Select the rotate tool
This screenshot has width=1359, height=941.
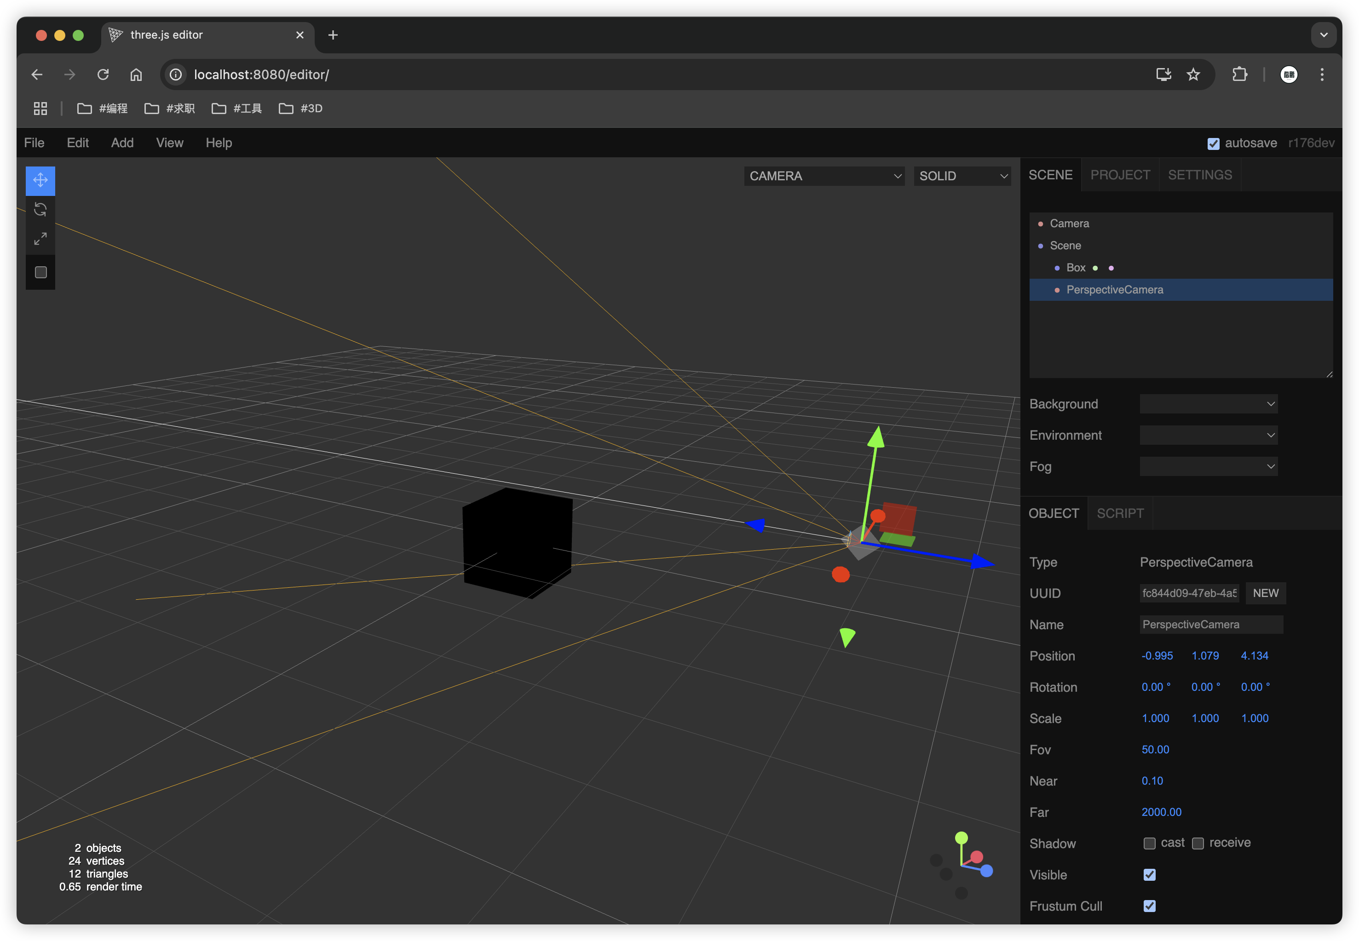(x=40, y=209)
